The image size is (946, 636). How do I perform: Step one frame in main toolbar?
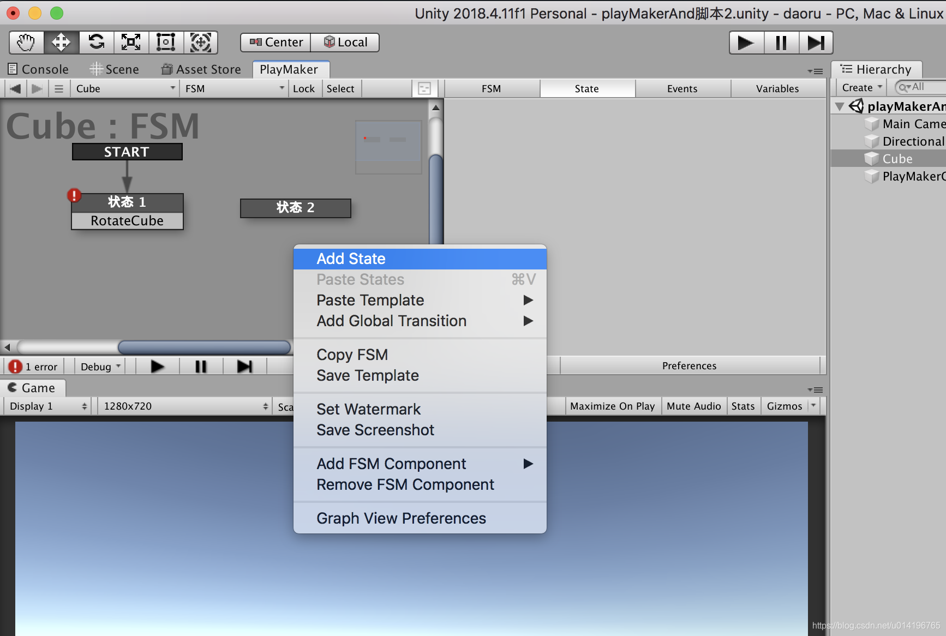[816, 43]
